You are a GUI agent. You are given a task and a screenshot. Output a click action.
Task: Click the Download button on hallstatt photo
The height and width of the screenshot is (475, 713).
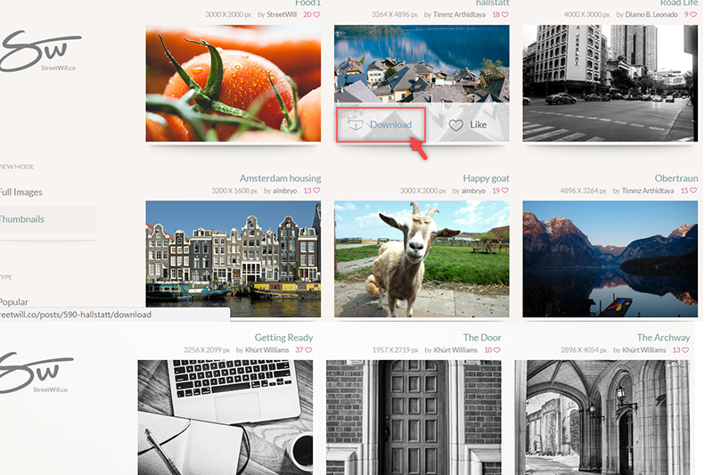click(381, 125)
